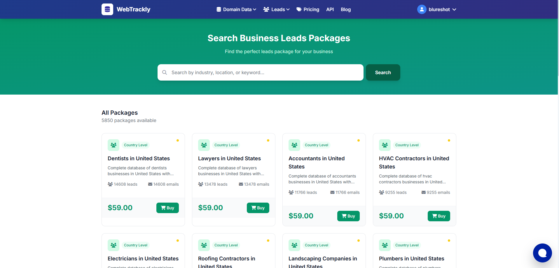Click the 13478 leads people icon

pyautogui.click(x=200, y=184)
